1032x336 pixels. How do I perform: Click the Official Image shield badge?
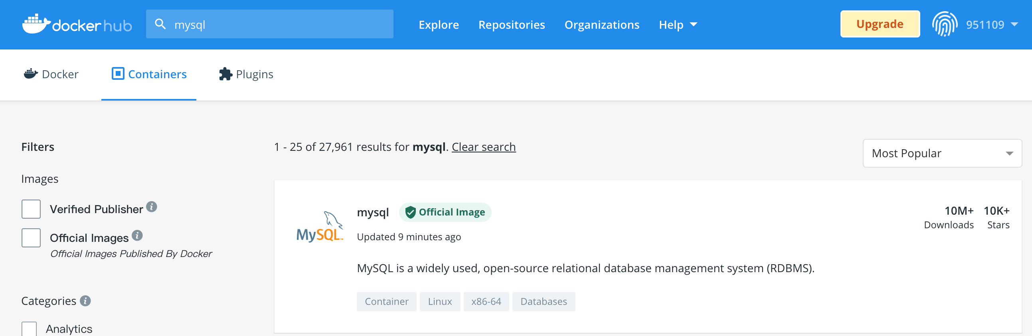tap(445, 212)
